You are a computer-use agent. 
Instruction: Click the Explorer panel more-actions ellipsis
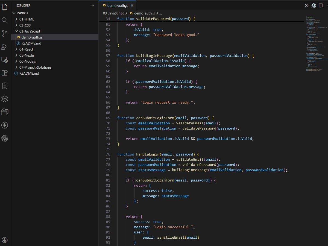point(92,5)
